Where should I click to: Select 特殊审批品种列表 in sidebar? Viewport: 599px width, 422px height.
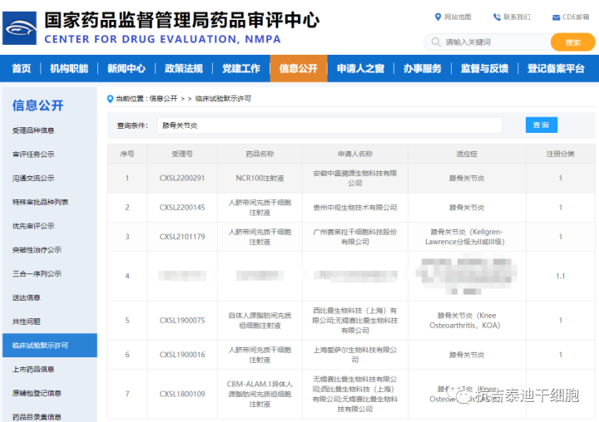point(40,202)
